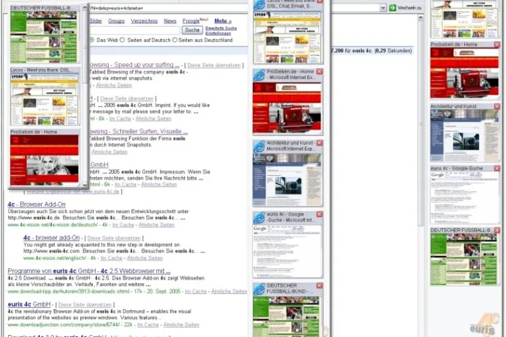Click the Internet Explorer icon of the ProSieben.de tab
The height and width of the screenshot is (337, 506).
click(x=259, y=75)
